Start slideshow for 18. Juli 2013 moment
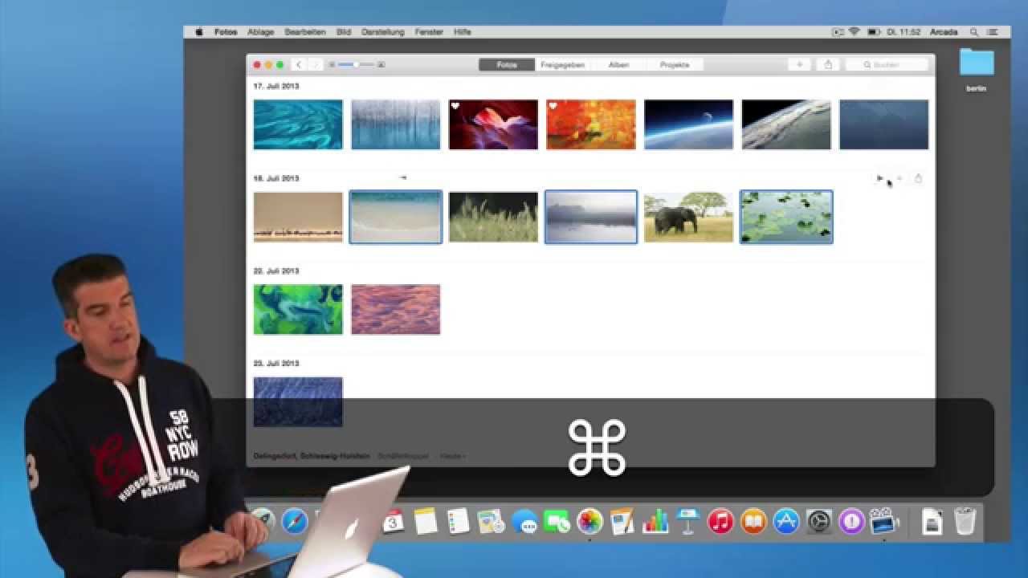 [x=880, y=178]
